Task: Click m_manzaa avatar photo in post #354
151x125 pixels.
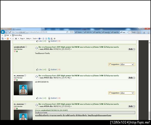Action: [x=23, y=115]
